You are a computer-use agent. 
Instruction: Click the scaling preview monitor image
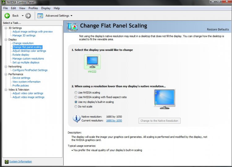click(x=165, y=99)
